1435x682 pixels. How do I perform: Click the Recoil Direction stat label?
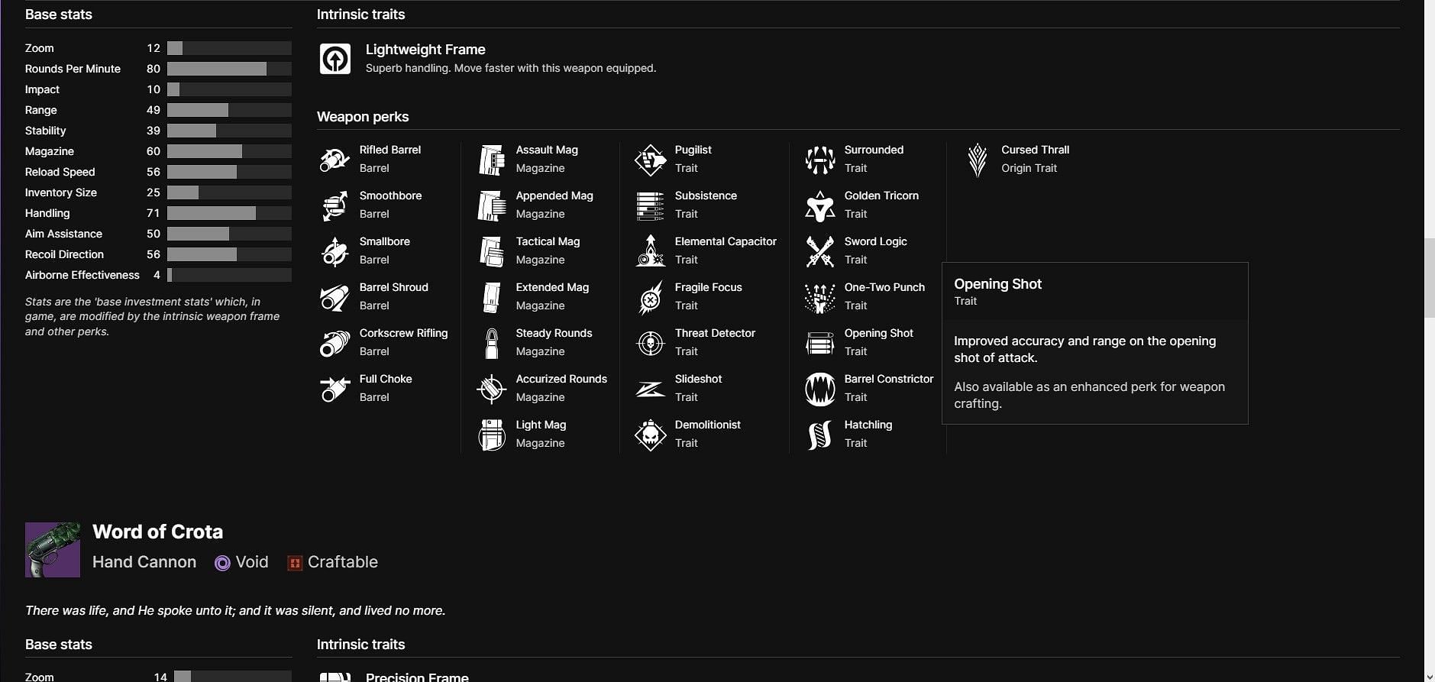click(64, 254)
